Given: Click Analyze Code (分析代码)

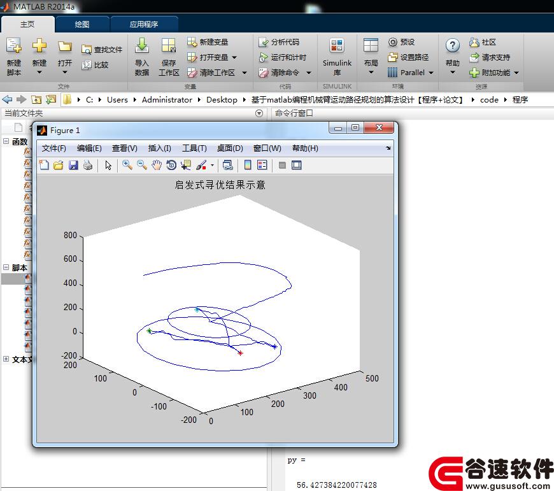Looking at the screenshot, I should [279, 42].
